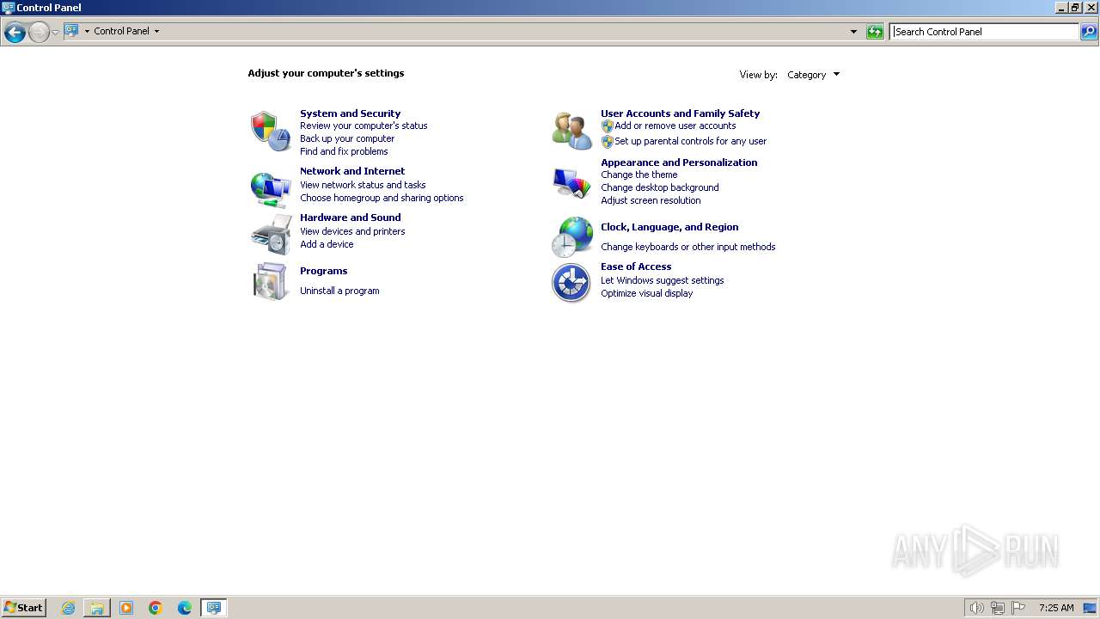The height and width of the screenshot is (619, 1100).
Task: Open Ease of Access heading link
Action: click(636, 267)
